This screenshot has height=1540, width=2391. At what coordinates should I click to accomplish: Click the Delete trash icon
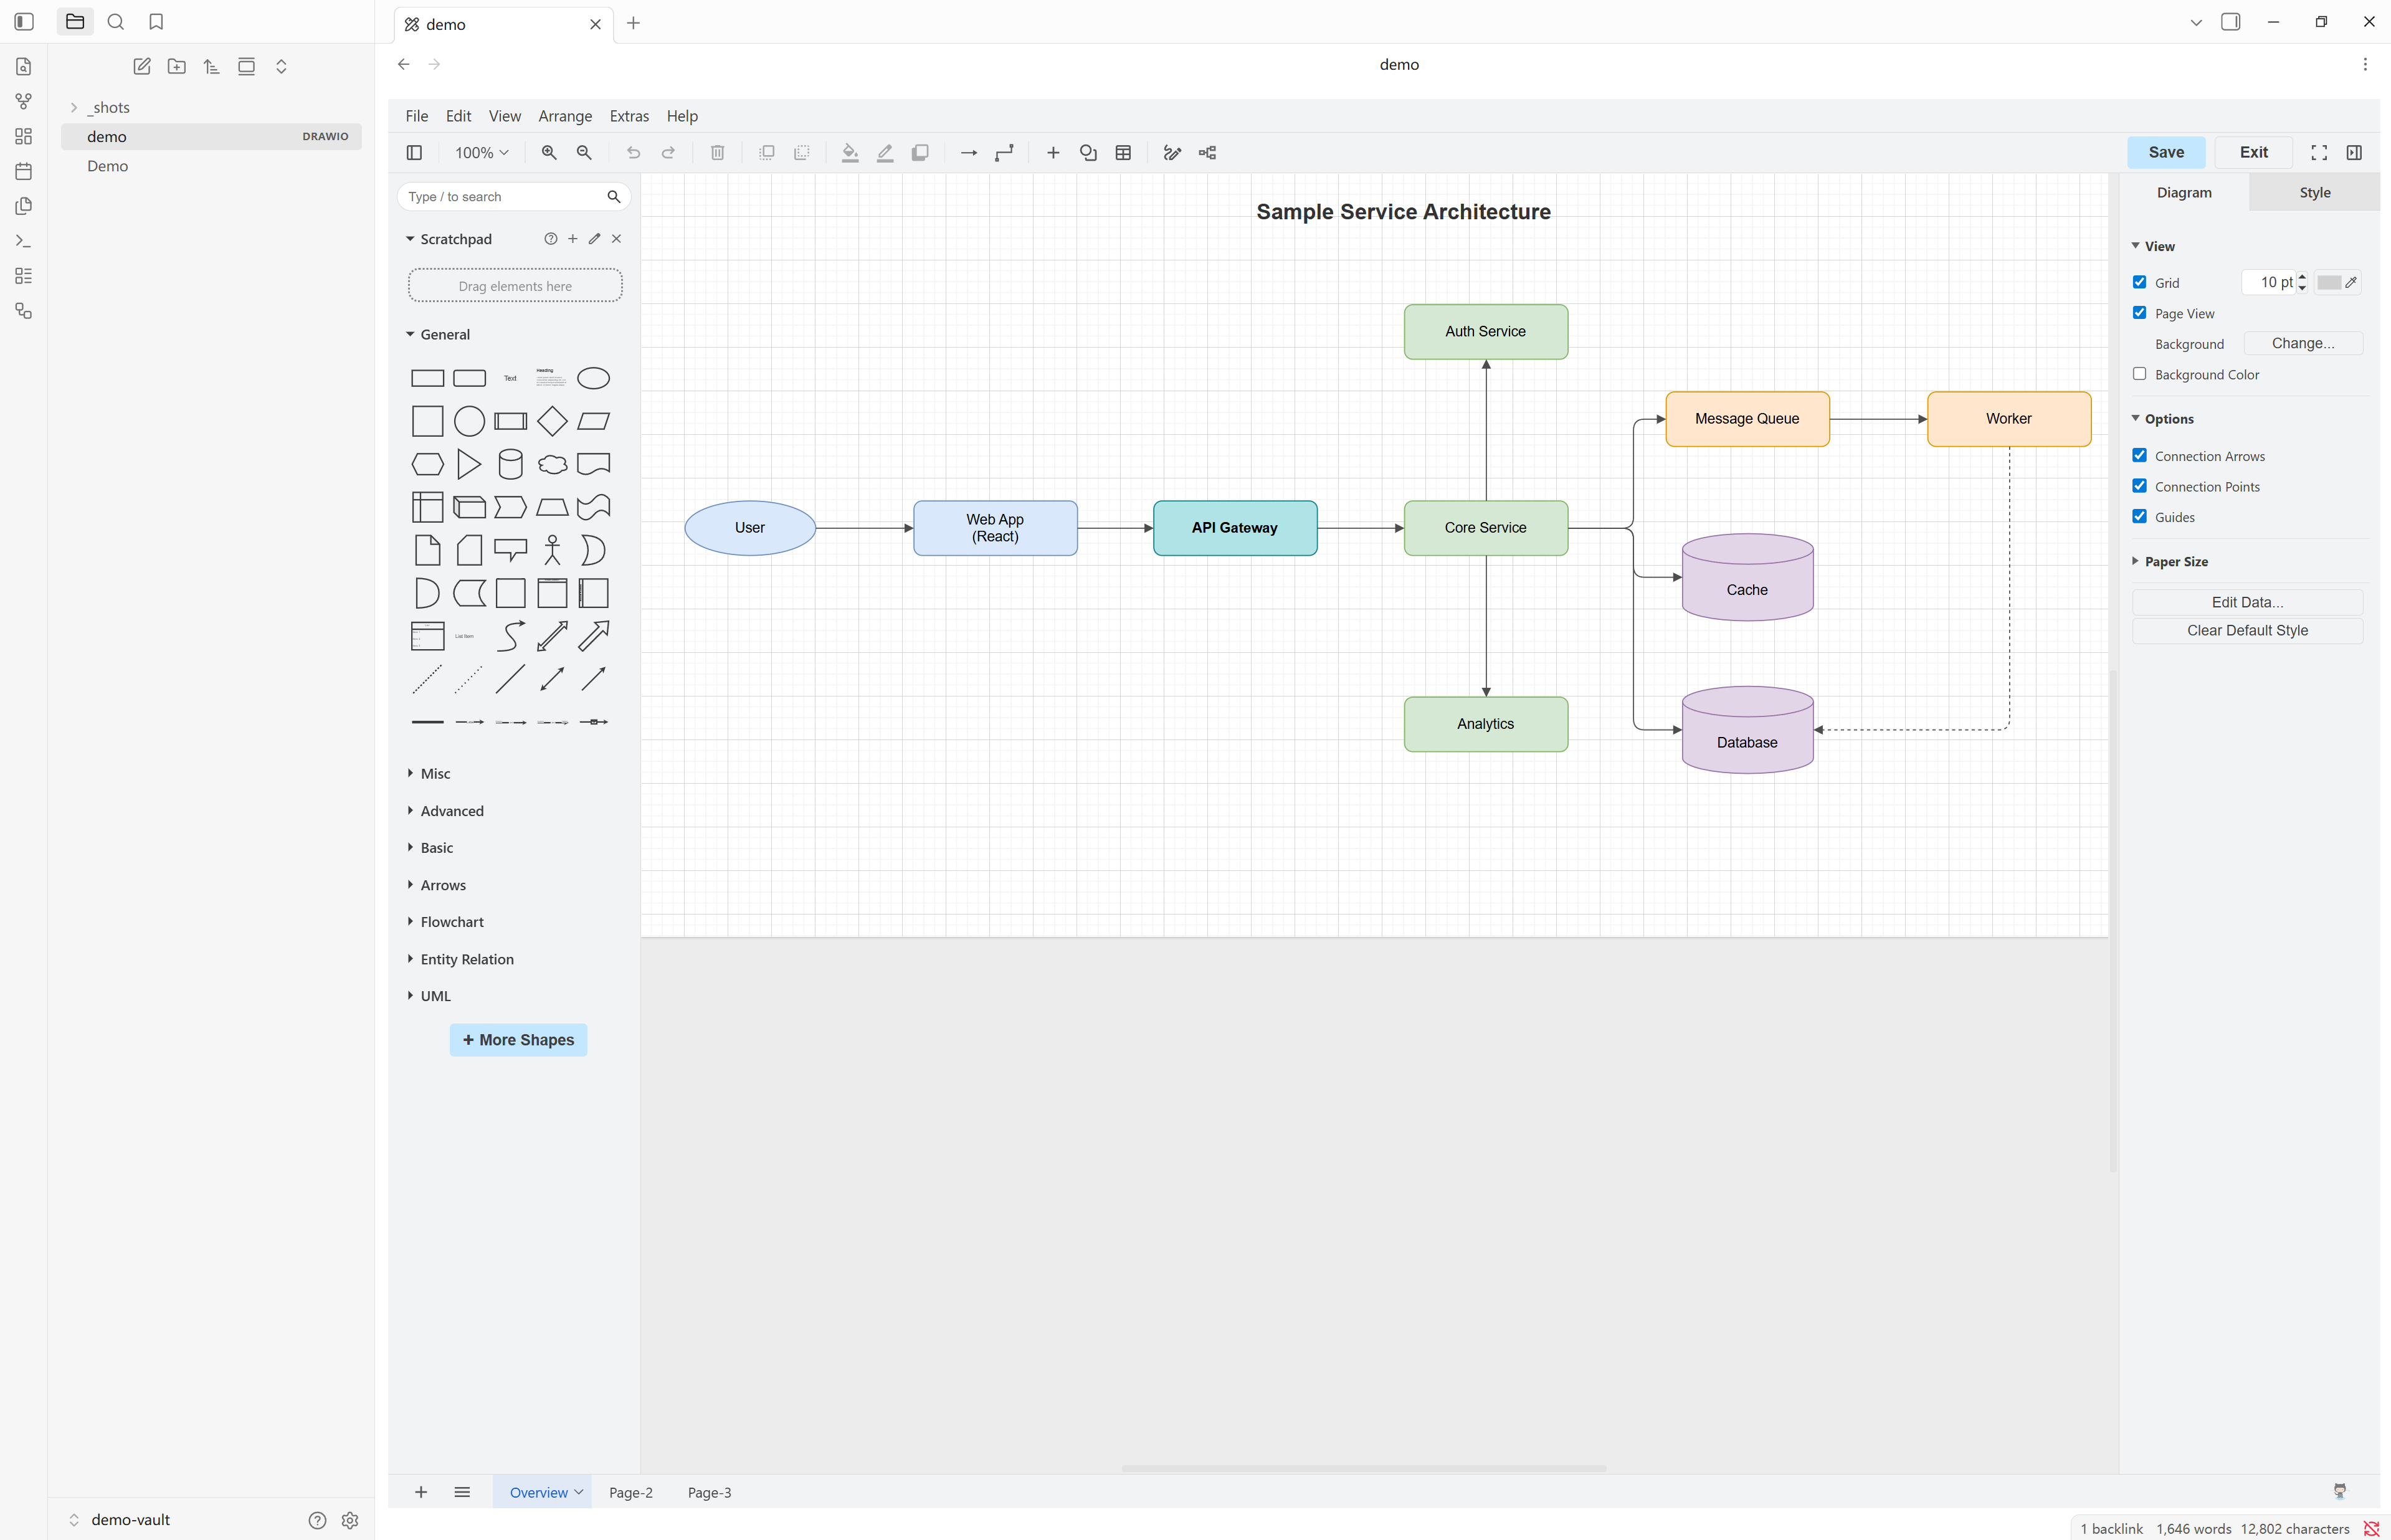[x=717, y=153]
